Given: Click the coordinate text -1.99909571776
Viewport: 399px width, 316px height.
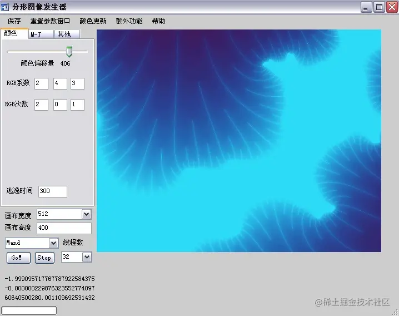Looking at the screenshot, I should 49,279.
